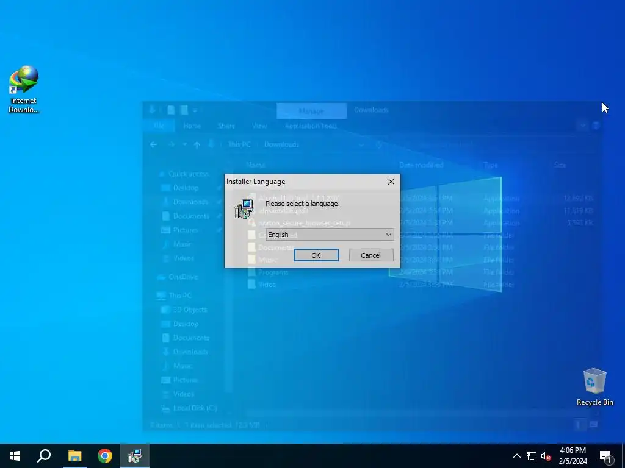
Task: Open the View tab in File Explorer
Action: [259, 126]
